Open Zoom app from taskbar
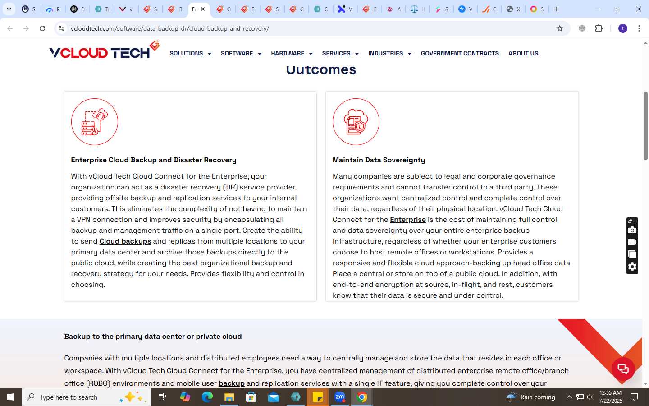Screen dimensions: 649x406 pyautogui.click(x=340, y=397)
